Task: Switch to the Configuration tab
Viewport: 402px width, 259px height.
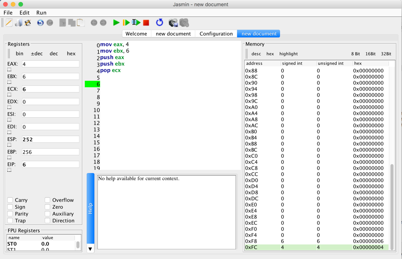Action: click(x=216, y=34)
